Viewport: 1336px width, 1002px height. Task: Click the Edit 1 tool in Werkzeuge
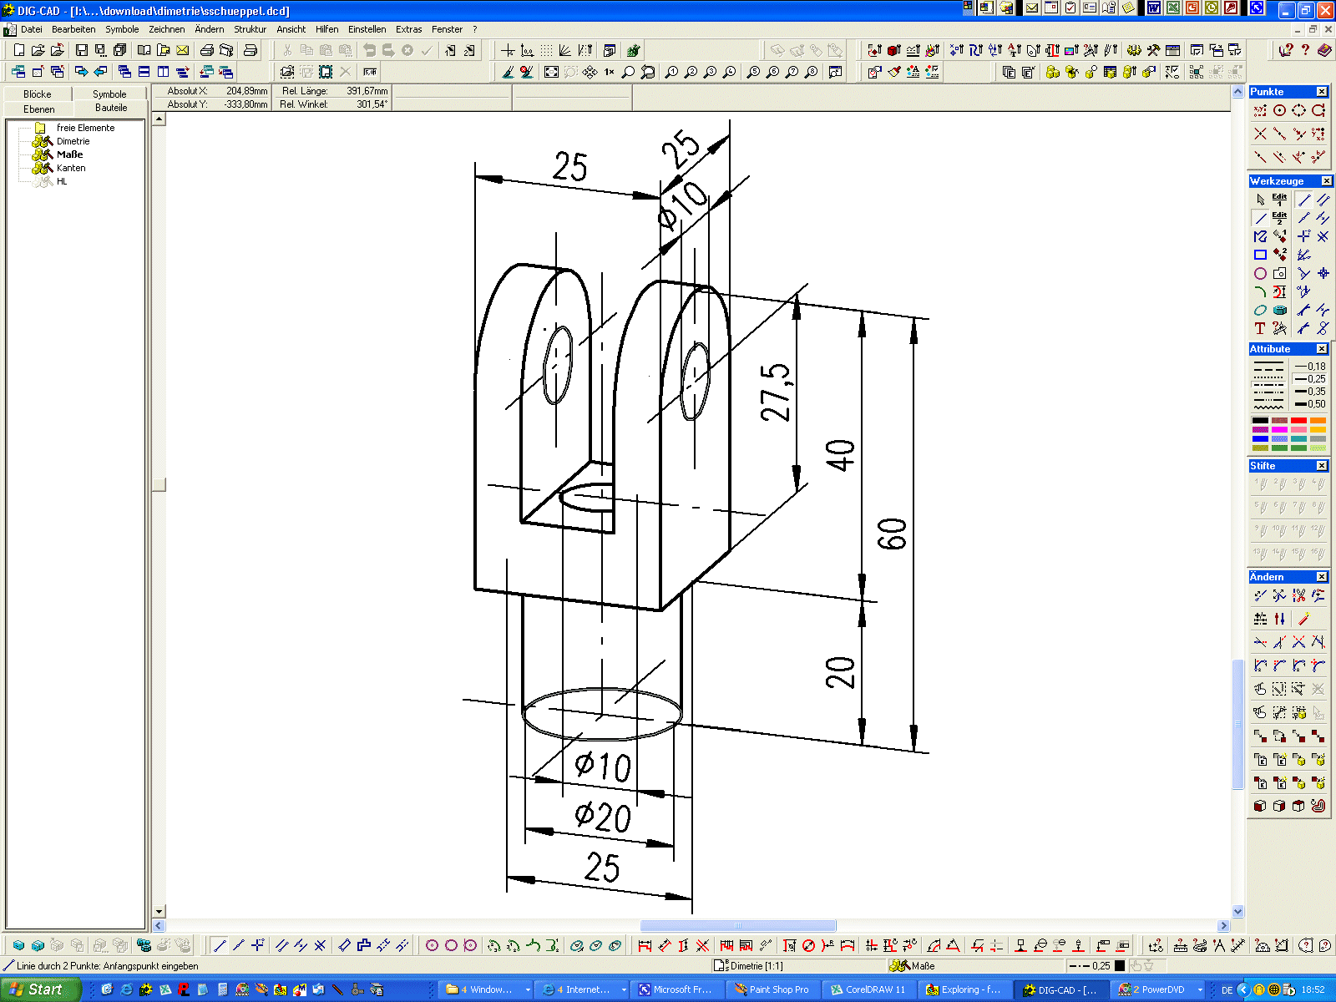[x=1279, y=200]
